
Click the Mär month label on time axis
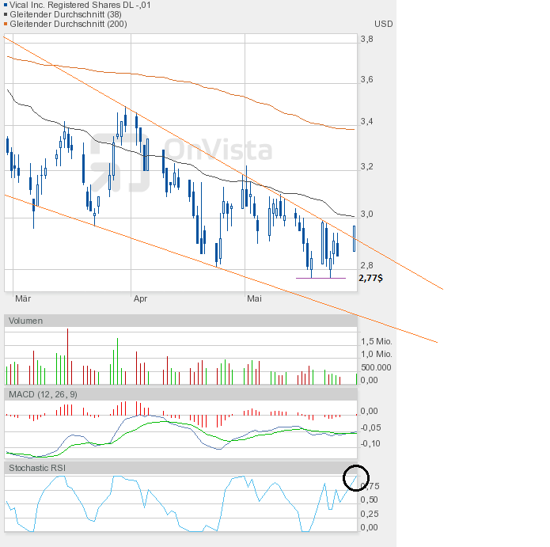24,298
